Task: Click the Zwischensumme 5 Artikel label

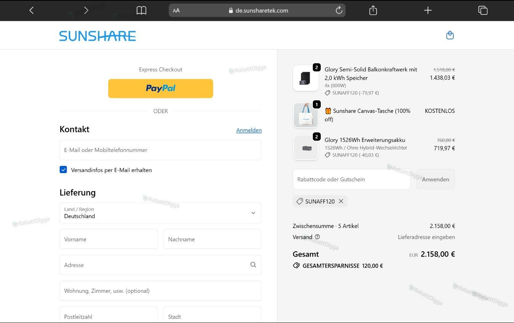Action: tap(325, 226)
